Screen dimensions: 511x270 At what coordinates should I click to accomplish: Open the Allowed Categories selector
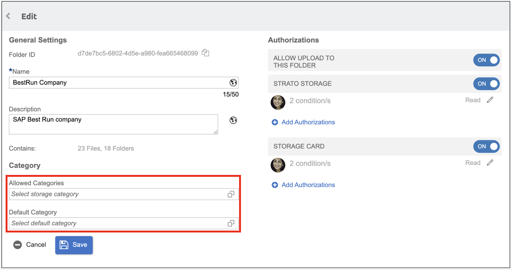pyautogui.click(x=231, y=194)
